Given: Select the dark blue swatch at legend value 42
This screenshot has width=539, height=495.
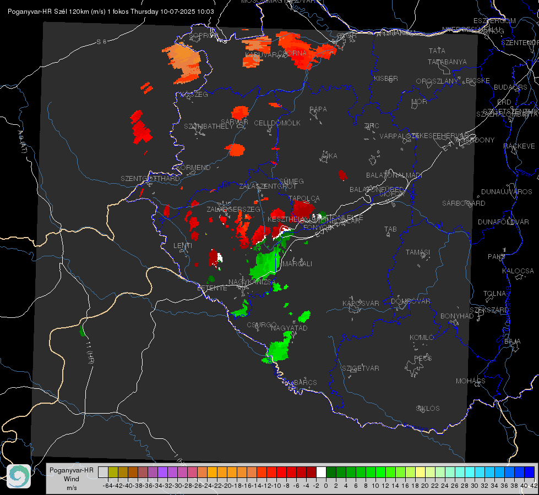Looking at the screenshot, I should 530,472.
